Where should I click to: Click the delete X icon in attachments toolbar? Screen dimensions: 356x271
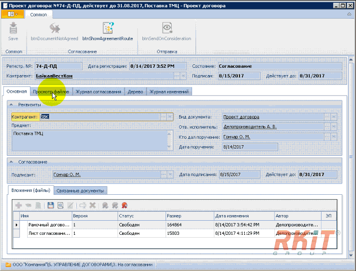(x=93, y=206)
